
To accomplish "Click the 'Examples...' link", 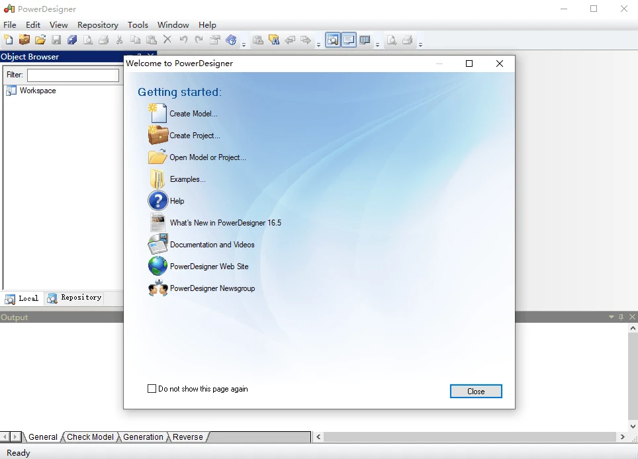I will tap(187, 179).
